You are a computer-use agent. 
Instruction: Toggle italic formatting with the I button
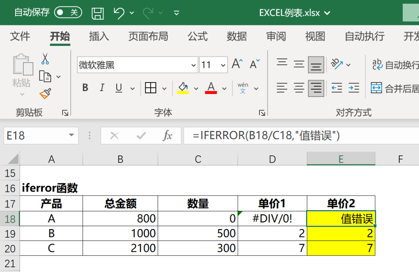point(101,88)
